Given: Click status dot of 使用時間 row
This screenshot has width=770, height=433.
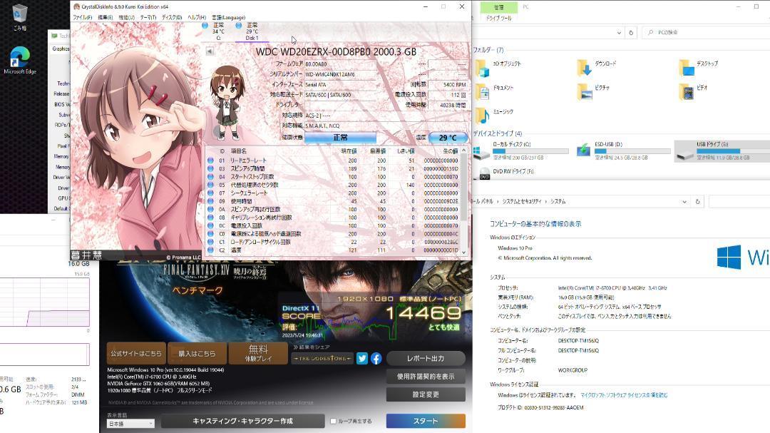Looking at the screenshot, I should 210,201.
